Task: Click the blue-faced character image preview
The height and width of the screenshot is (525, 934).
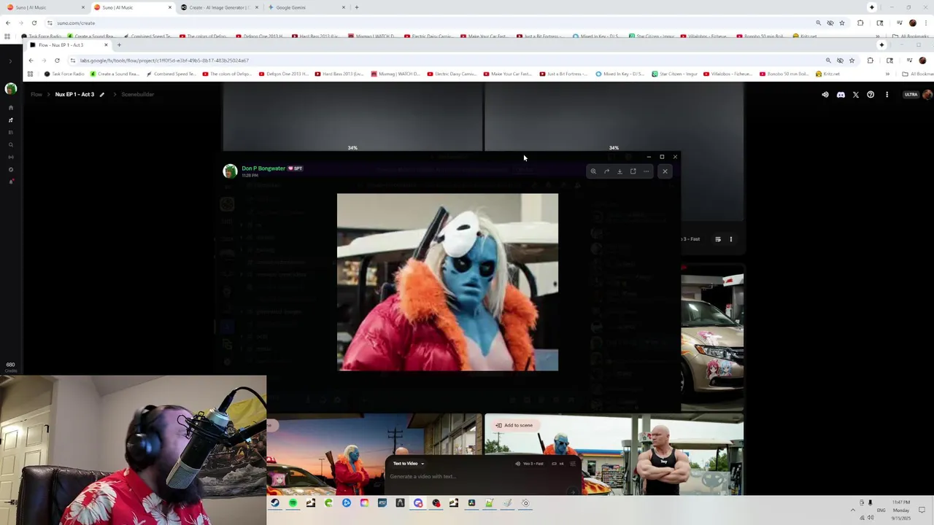Action: (447, 282)
